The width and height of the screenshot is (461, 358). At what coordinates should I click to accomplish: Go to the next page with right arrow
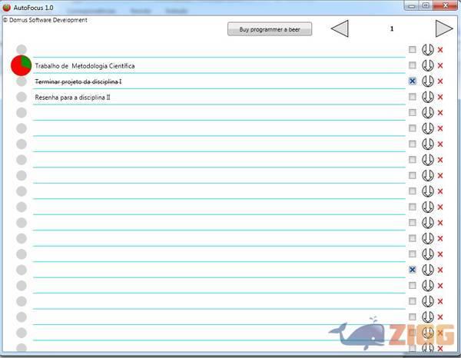click(x=444, y=29)
